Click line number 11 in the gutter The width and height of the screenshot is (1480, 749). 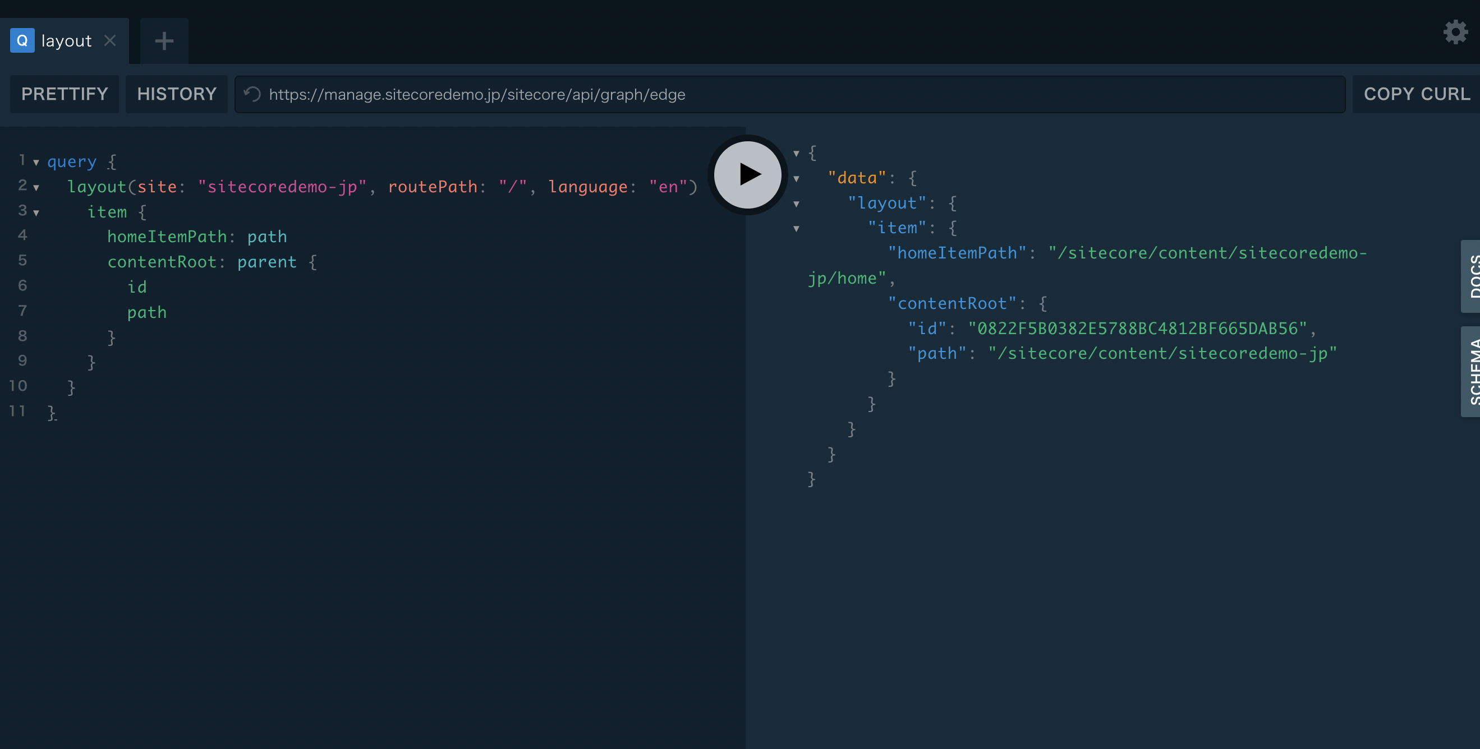pos(18,411)
